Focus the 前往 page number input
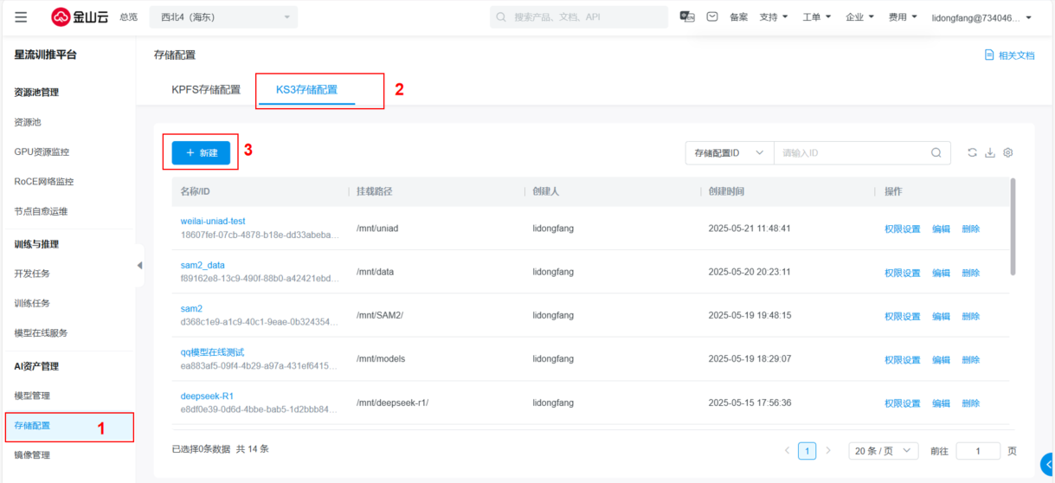1055x483 pixels. pos(978,451)
